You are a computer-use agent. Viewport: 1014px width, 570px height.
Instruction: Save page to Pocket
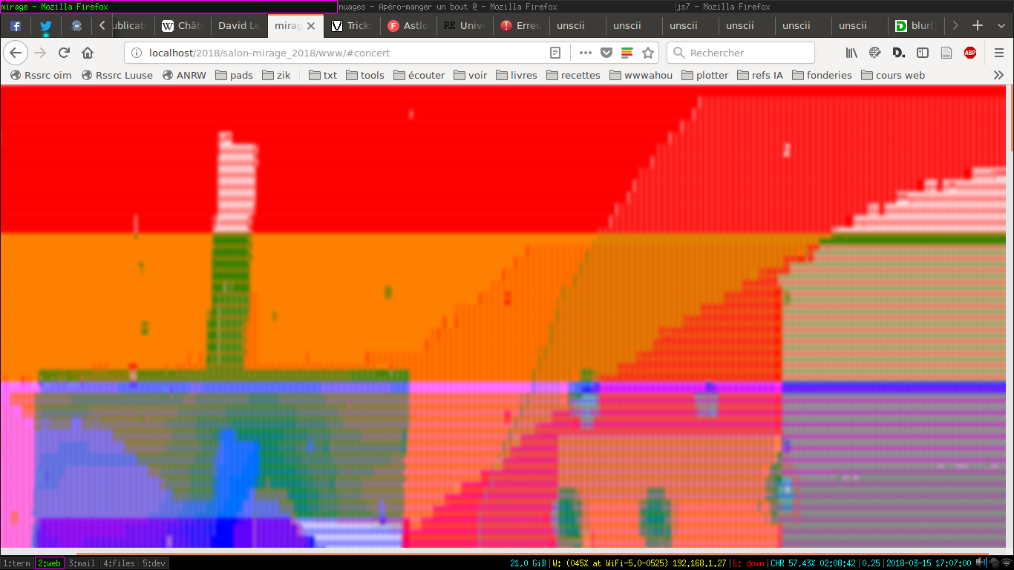click(x=606, y=53)
